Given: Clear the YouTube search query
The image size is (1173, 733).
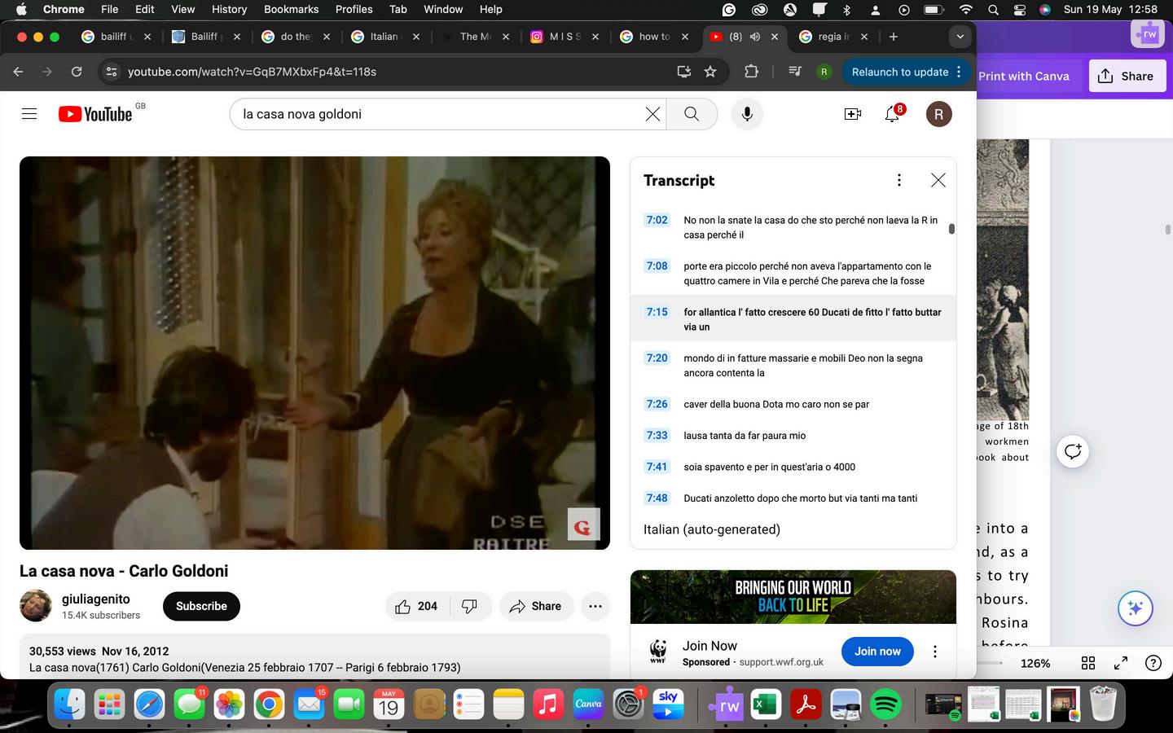Looking at the screenshot, I should tap(652, 114).
